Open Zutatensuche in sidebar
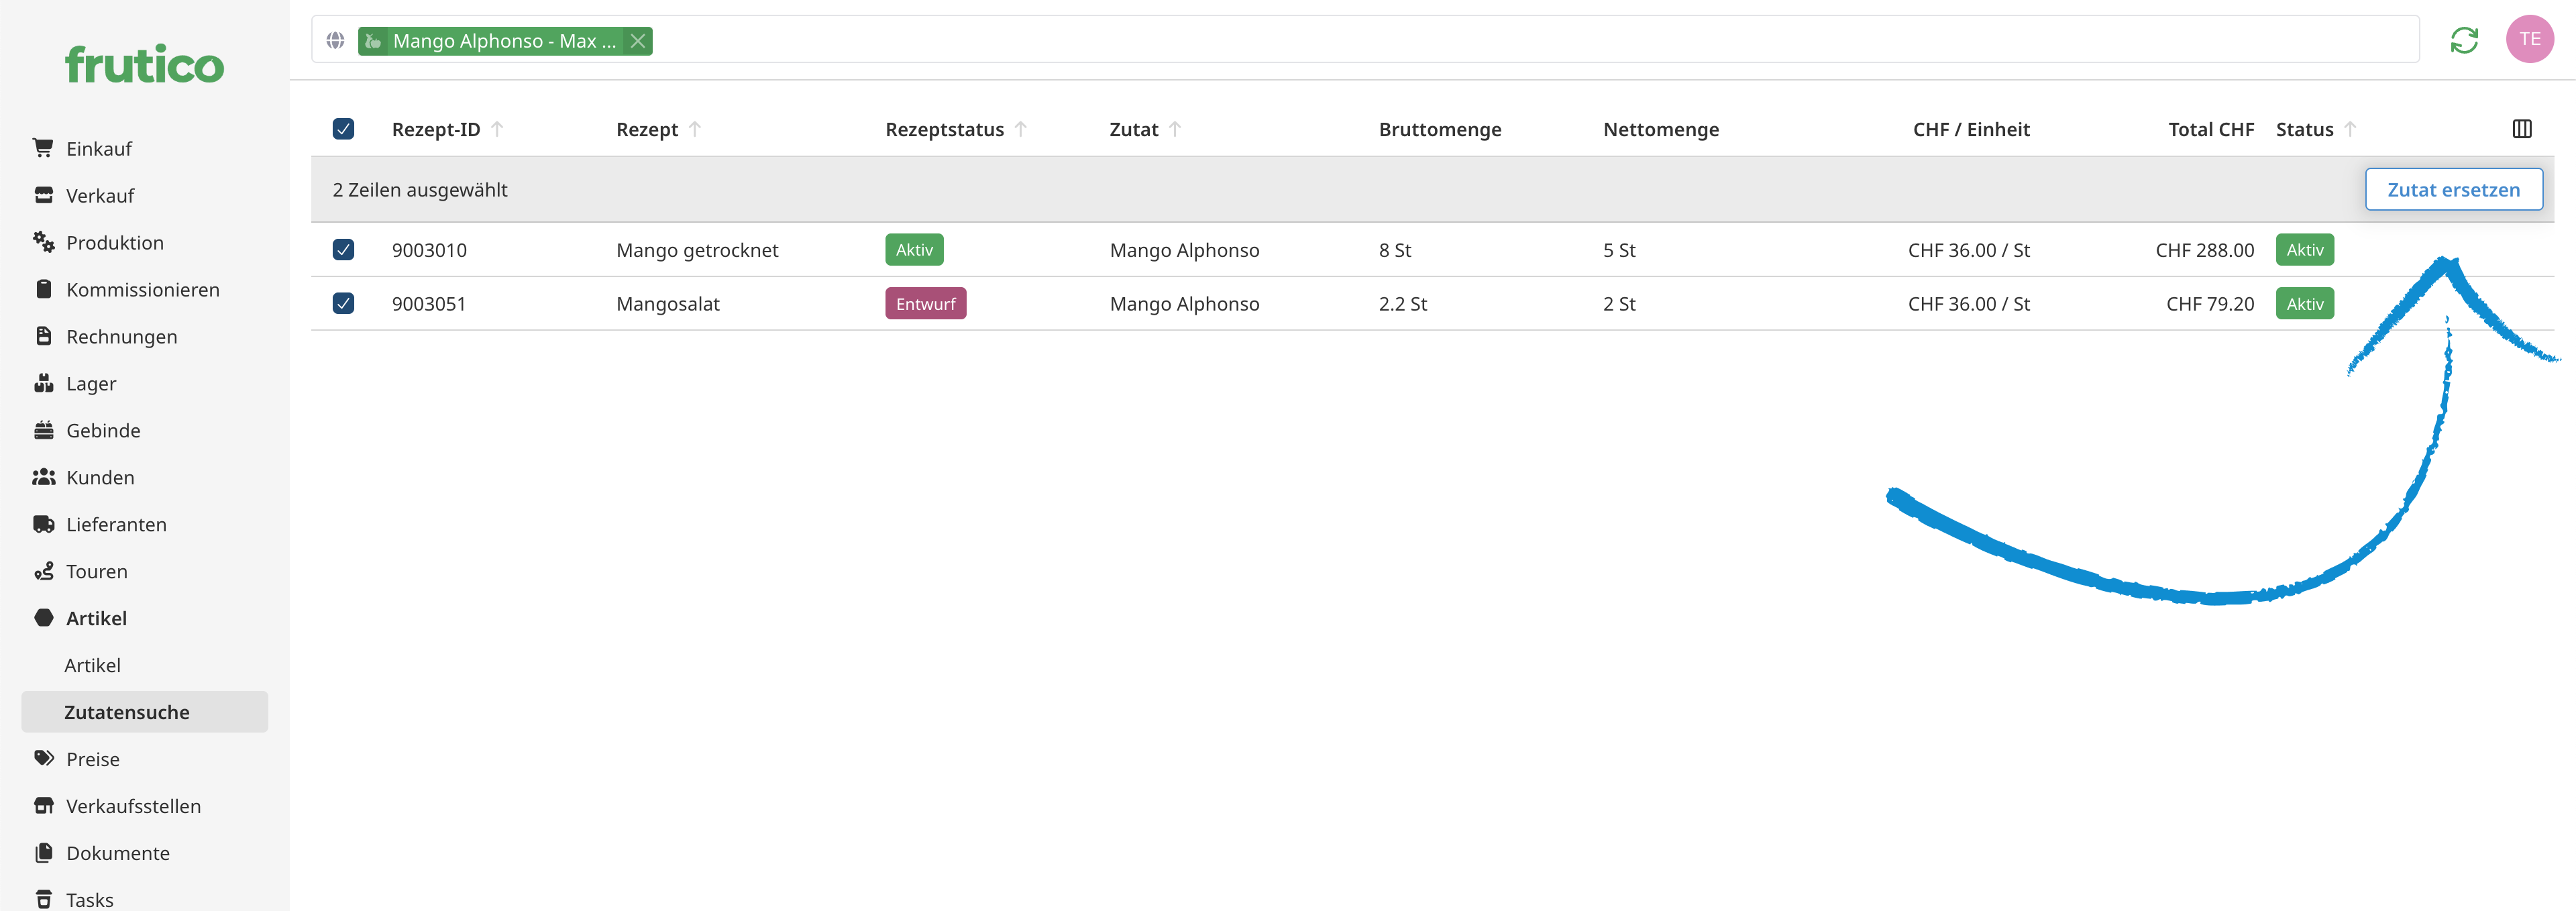 (127, 712)
